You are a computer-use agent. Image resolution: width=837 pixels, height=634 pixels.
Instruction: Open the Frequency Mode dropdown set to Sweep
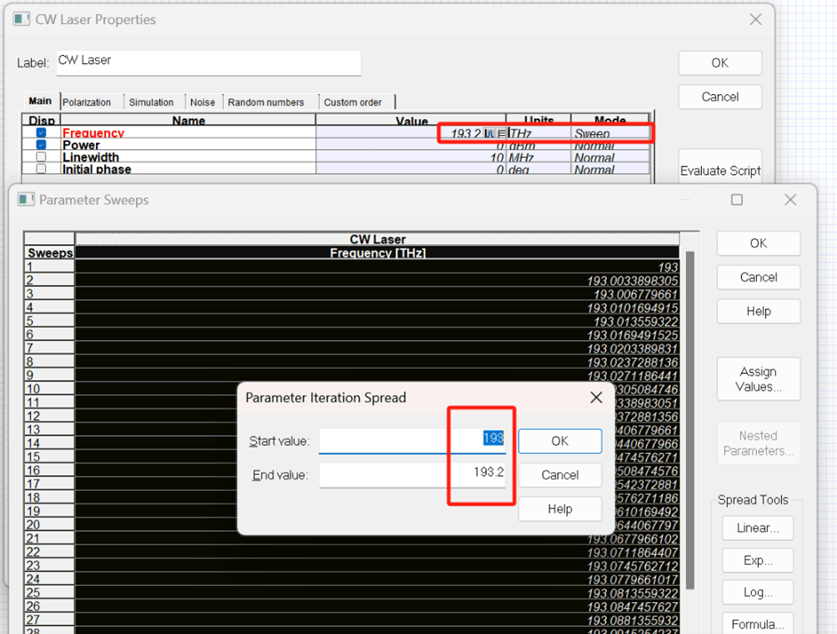610,133
